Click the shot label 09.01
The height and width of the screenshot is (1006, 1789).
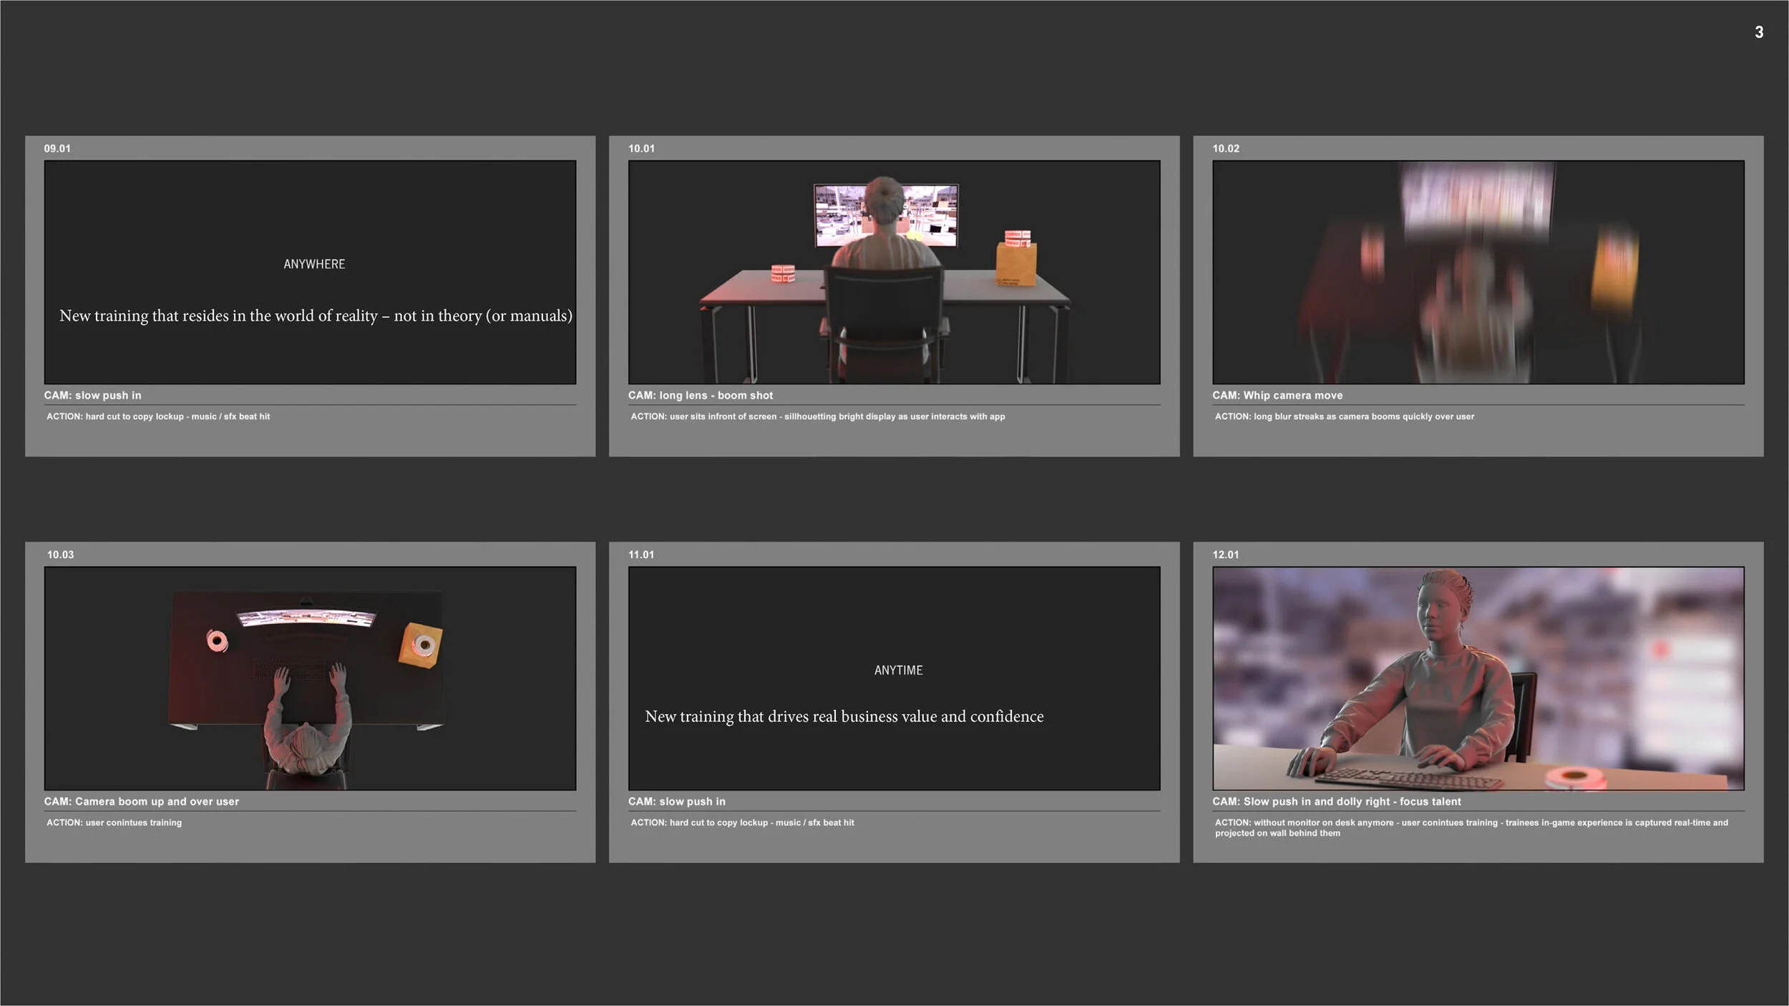point(57,149)
